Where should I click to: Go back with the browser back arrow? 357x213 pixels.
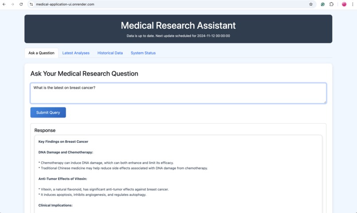point(4,4)
